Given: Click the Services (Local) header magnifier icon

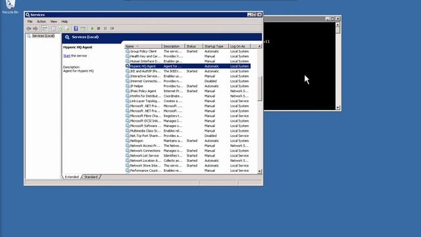Looking at the screenshot, I should (x=67, y=37).
